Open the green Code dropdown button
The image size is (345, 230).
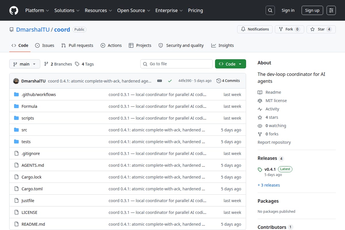(231, 64)
